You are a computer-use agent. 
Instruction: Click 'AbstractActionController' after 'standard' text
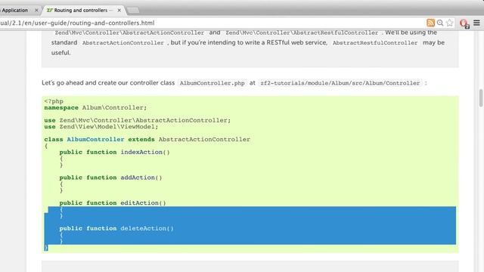tap(123, 43)
